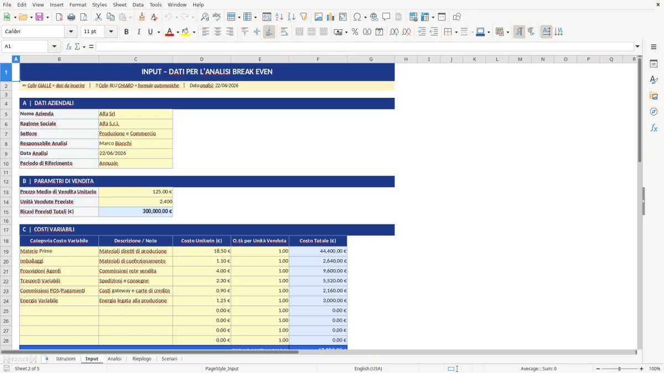Open sidebar Properties icon
Viewport: 664px width, 373px height.
(x=653, y=64)
